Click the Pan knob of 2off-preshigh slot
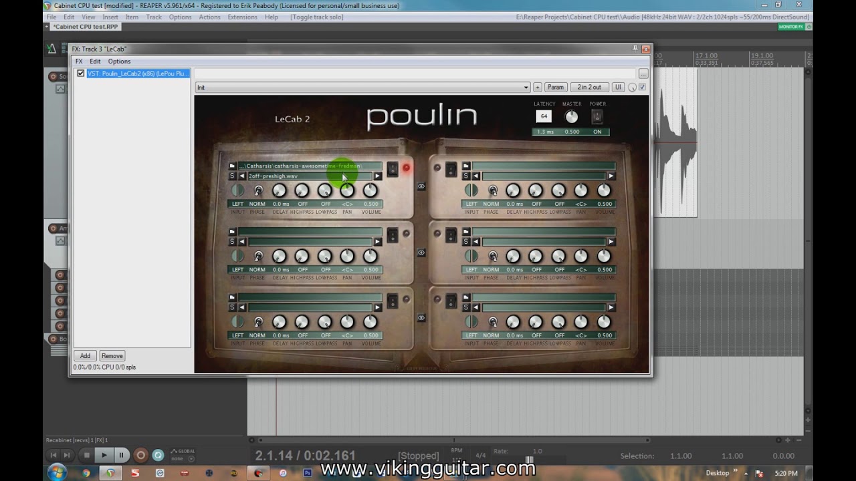 click(x=347, y=190)
